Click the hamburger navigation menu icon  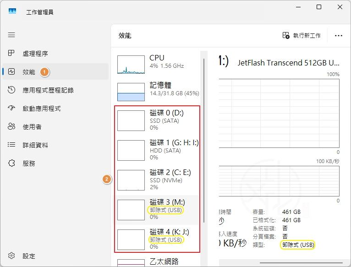pos(11,35)
